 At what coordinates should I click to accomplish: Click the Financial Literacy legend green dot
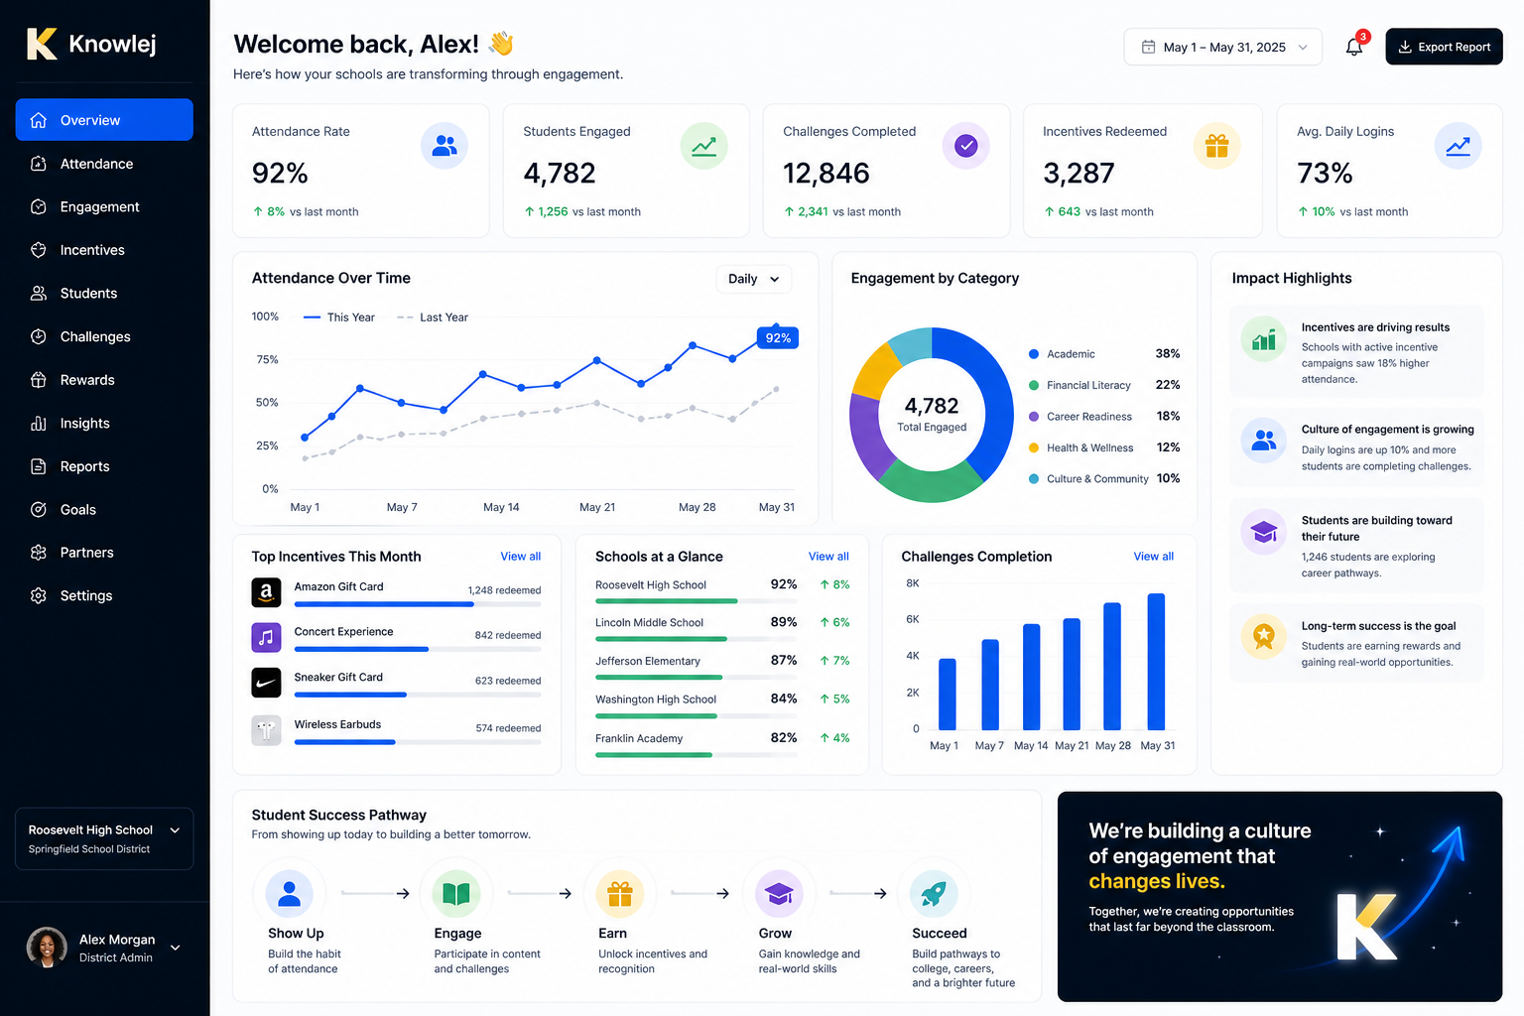[x=1034, y=385]
